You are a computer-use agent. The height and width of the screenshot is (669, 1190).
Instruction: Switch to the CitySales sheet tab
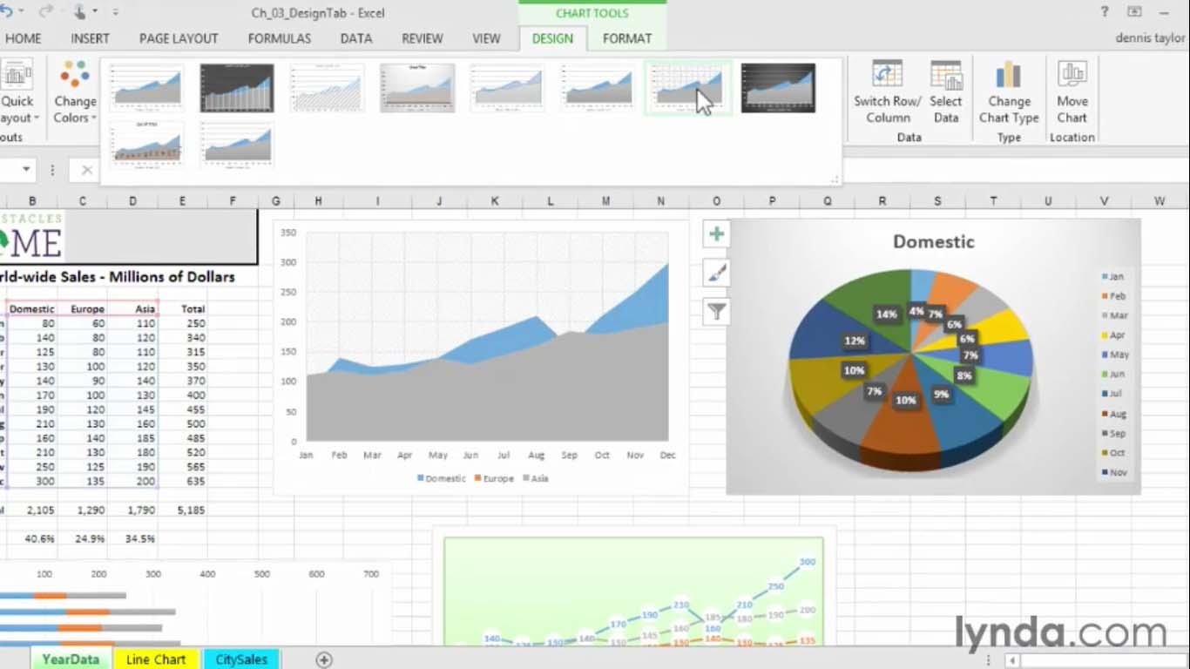[x=241, y=659]
